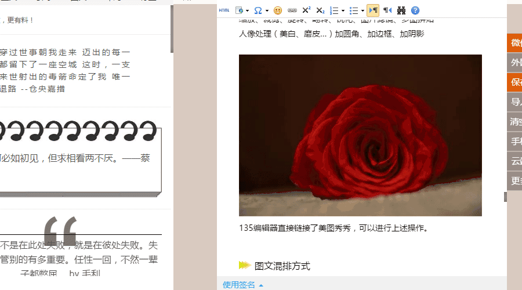This screenshot has height=290, width=522.
Task: Click the 手 sidebar button
Action: pyautogui.click(x=514, y=142)
